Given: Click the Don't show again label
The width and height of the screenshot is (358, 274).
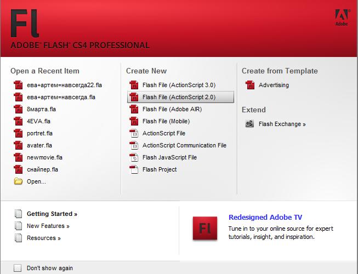Looking at the screenshot, I should pos(50,269).
